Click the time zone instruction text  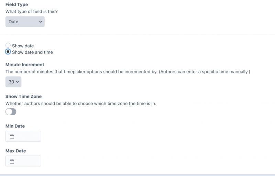point(81,103)
